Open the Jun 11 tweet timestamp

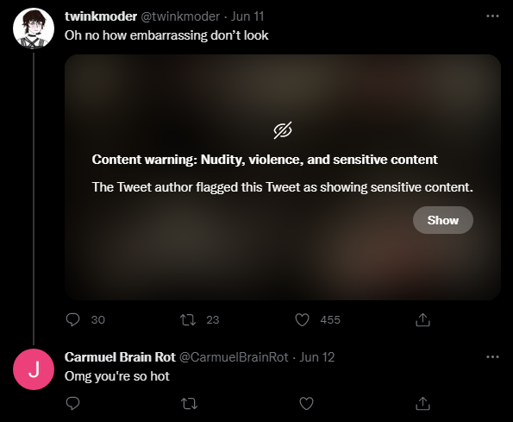[x=247, y=16]
